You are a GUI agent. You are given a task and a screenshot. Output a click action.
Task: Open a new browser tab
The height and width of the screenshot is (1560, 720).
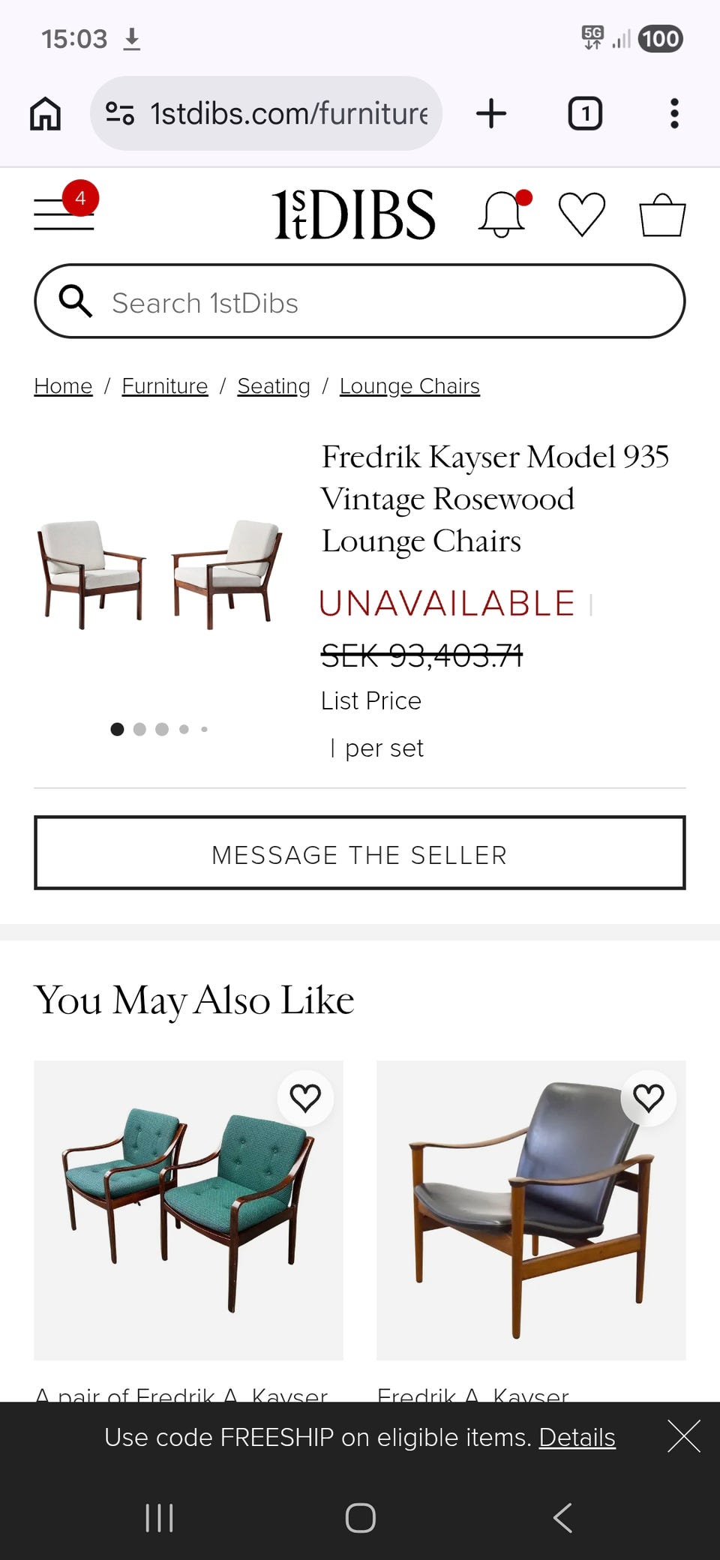click(491, 114)
